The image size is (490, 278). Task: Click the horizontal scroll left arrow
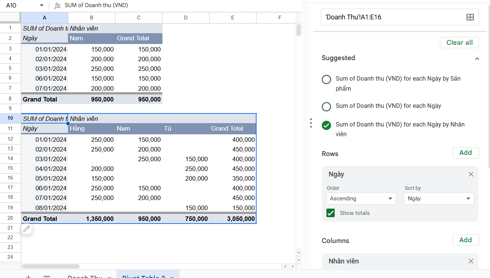(x=285, y=266)
